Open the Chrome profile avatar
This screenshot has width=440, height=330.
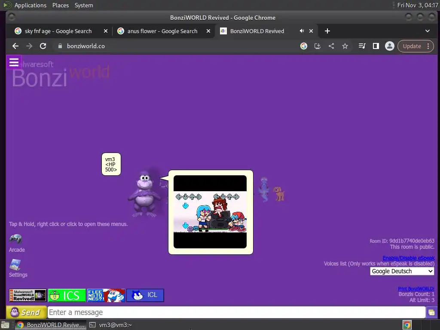[x=389, y=46]
